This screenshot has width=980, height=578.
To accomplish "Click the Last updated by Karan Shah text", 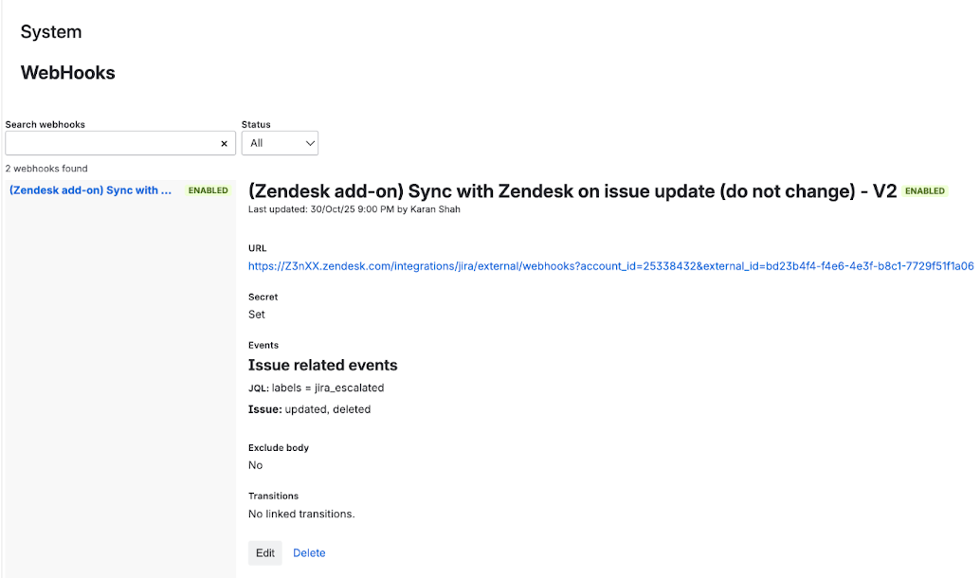I will (x=354, y=209).
